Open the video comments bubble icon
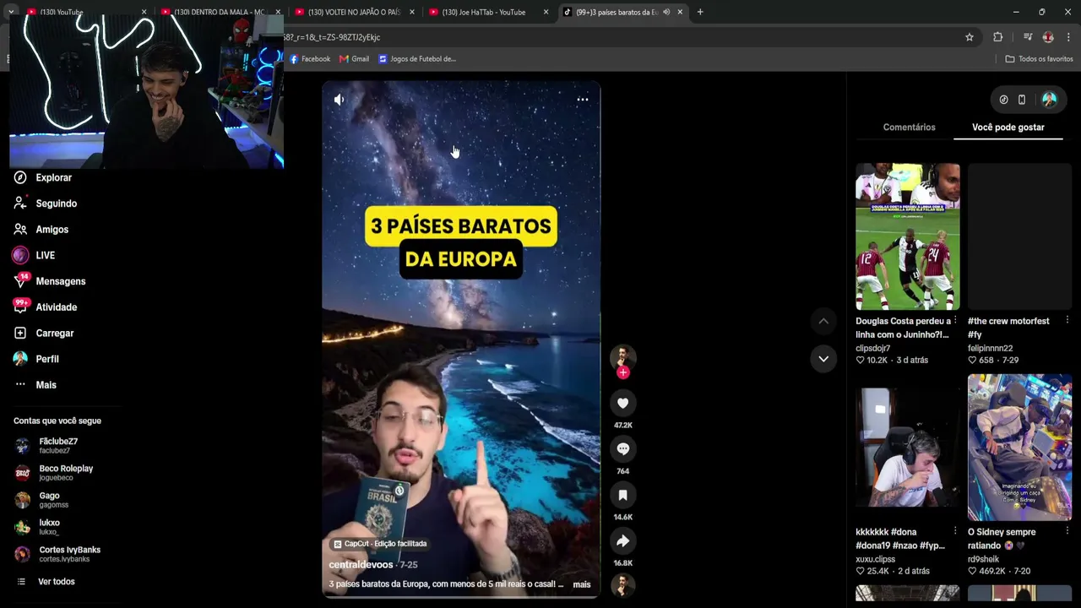1081x608 pixels. click(623, 449)
